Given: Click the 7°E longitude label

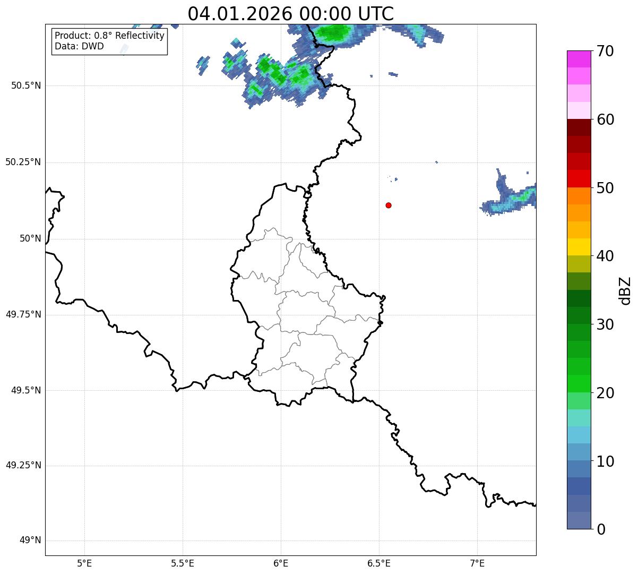Looking at the screenshot, I should (477, 563).
